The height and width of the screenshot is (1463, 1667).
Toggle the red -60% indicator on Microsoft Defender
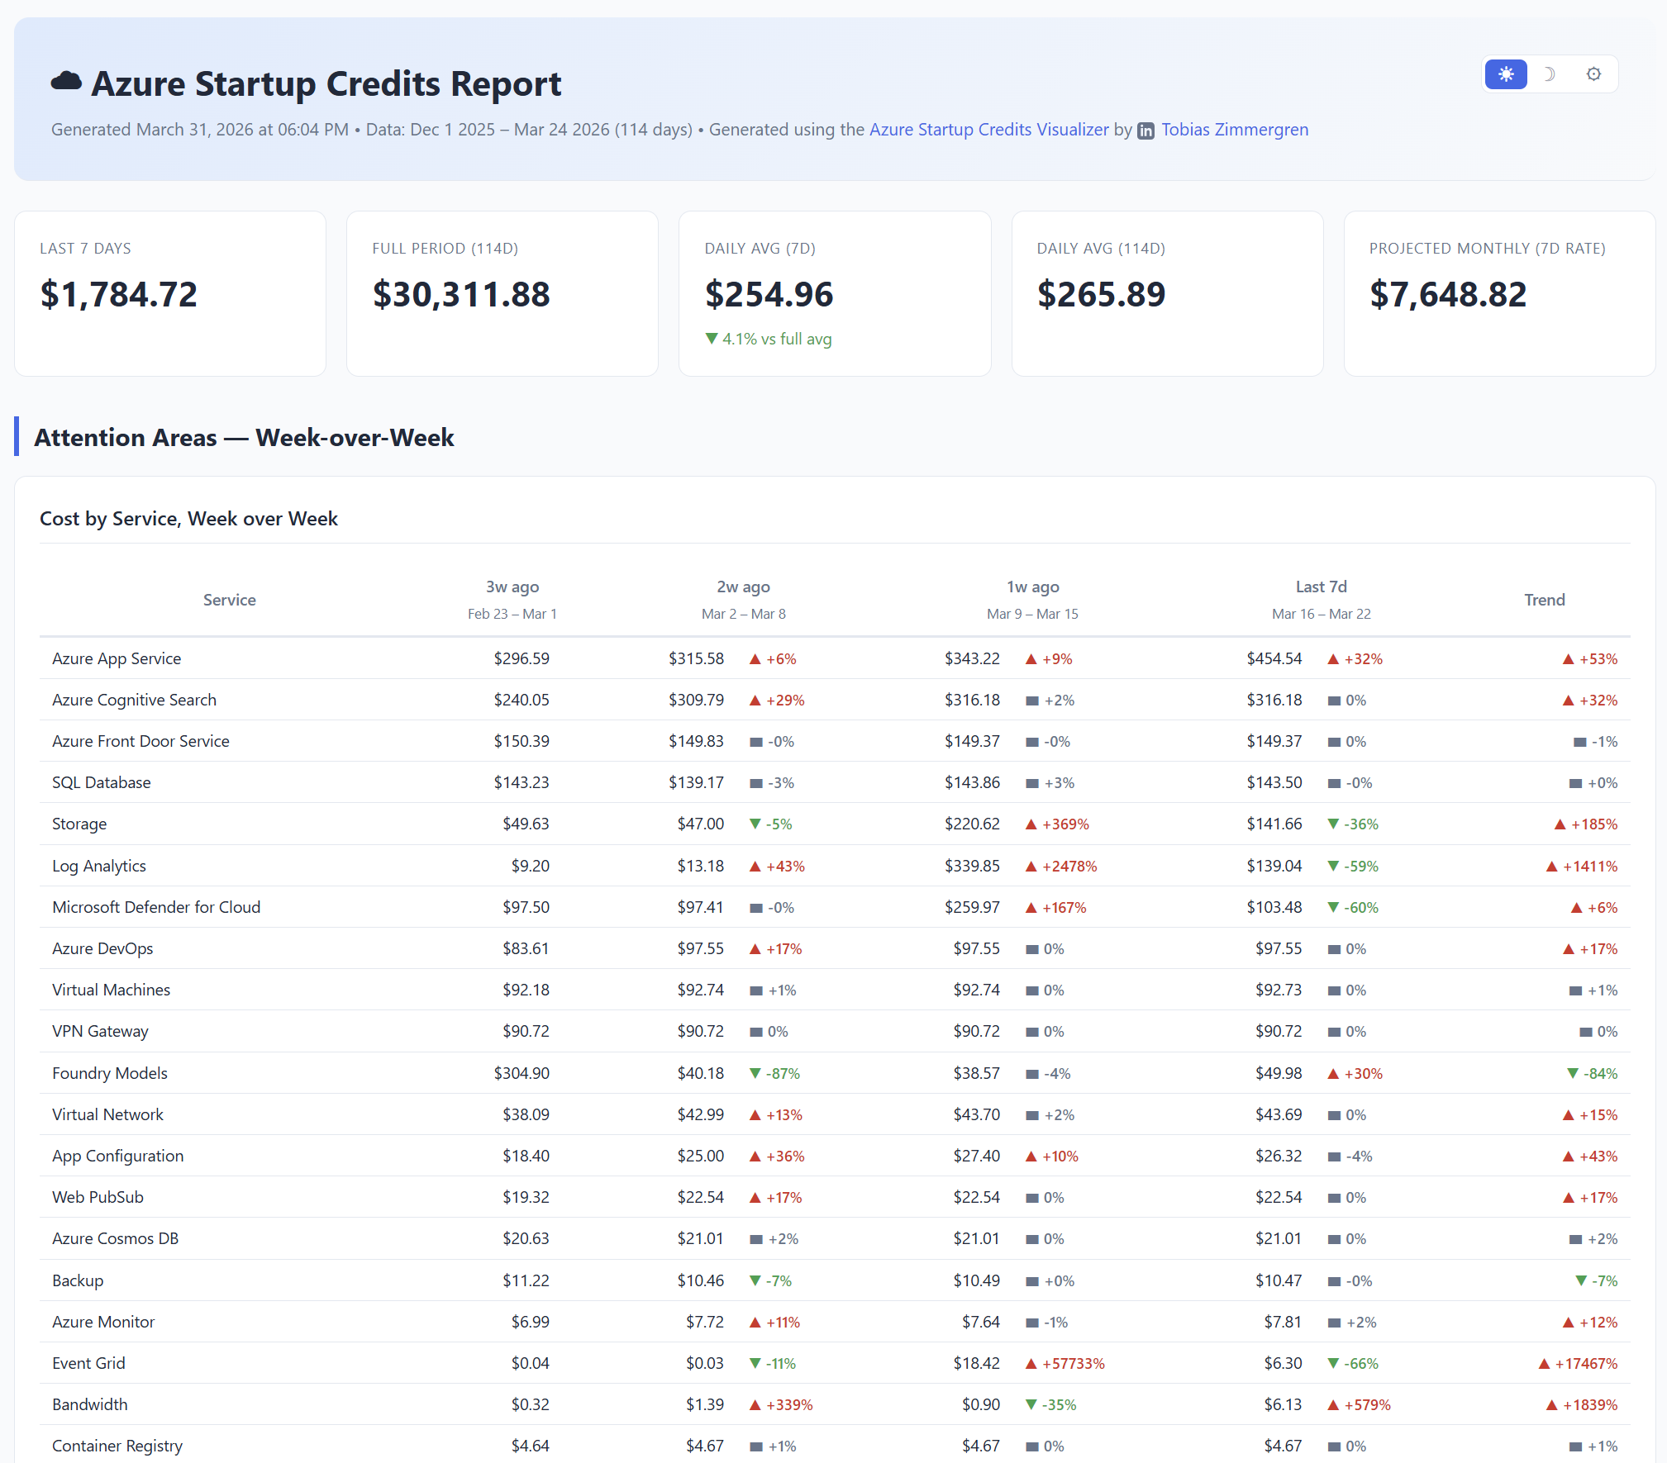point(1331,907)
